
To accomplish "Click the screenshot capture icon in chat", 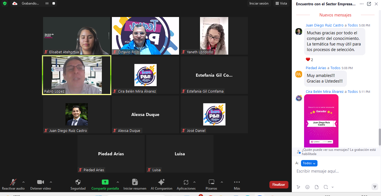I will [x=326, y=187].
